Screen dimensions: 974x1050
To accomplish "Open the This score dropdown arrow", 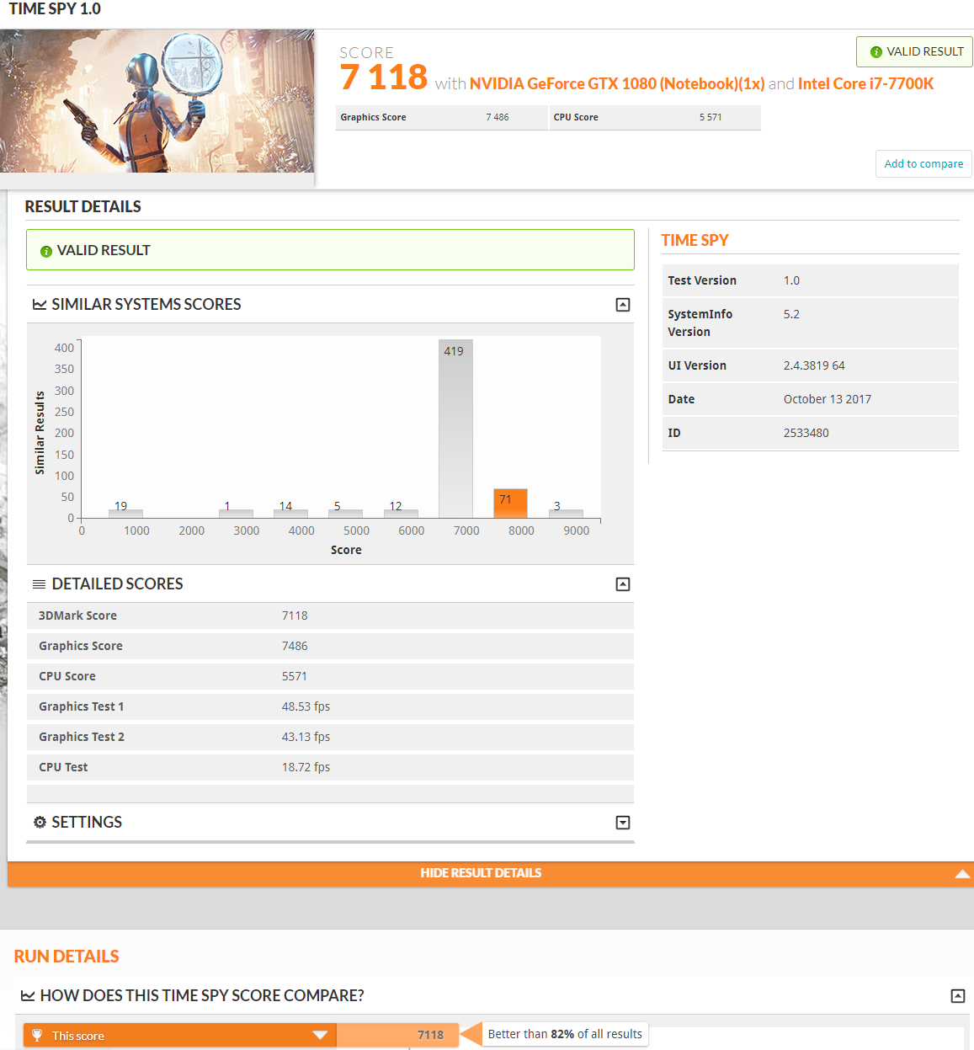I will (320, 1035).
